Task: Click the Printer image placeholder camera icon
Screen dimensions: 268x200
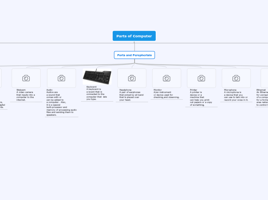Action: pyautogui.click(x=201, y=78)
